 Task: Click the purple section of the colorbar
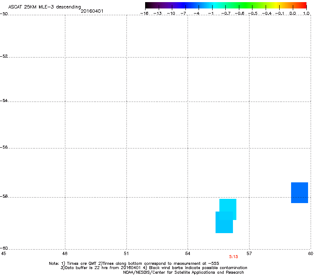(166, 5)
